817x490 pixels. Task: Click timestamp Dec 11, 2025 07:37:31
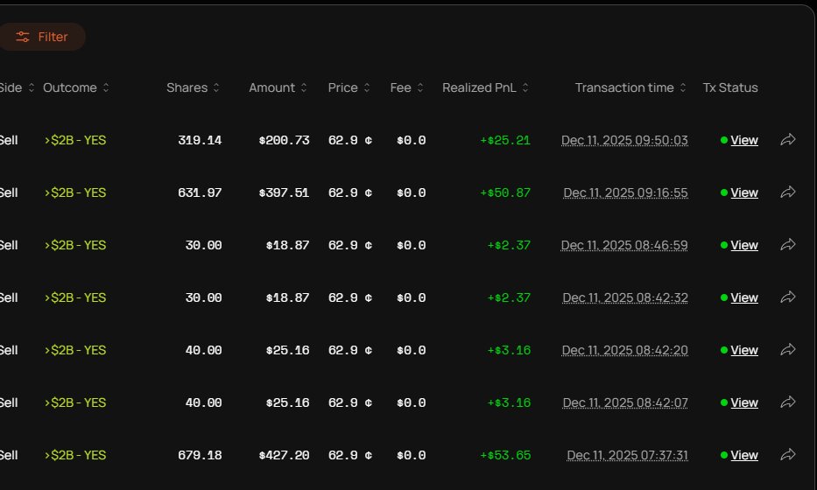[x=627, y=455]
